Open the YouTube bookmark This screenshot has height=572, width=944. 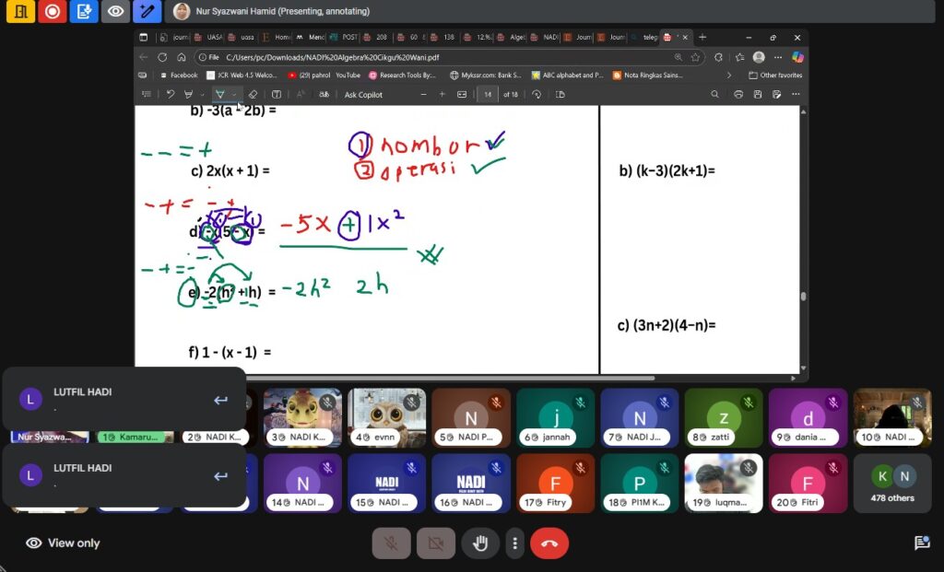click(347, 75)
